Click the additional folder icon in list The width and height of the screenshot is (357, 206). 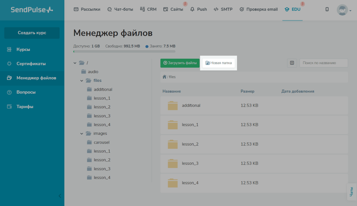pos(173,106)
